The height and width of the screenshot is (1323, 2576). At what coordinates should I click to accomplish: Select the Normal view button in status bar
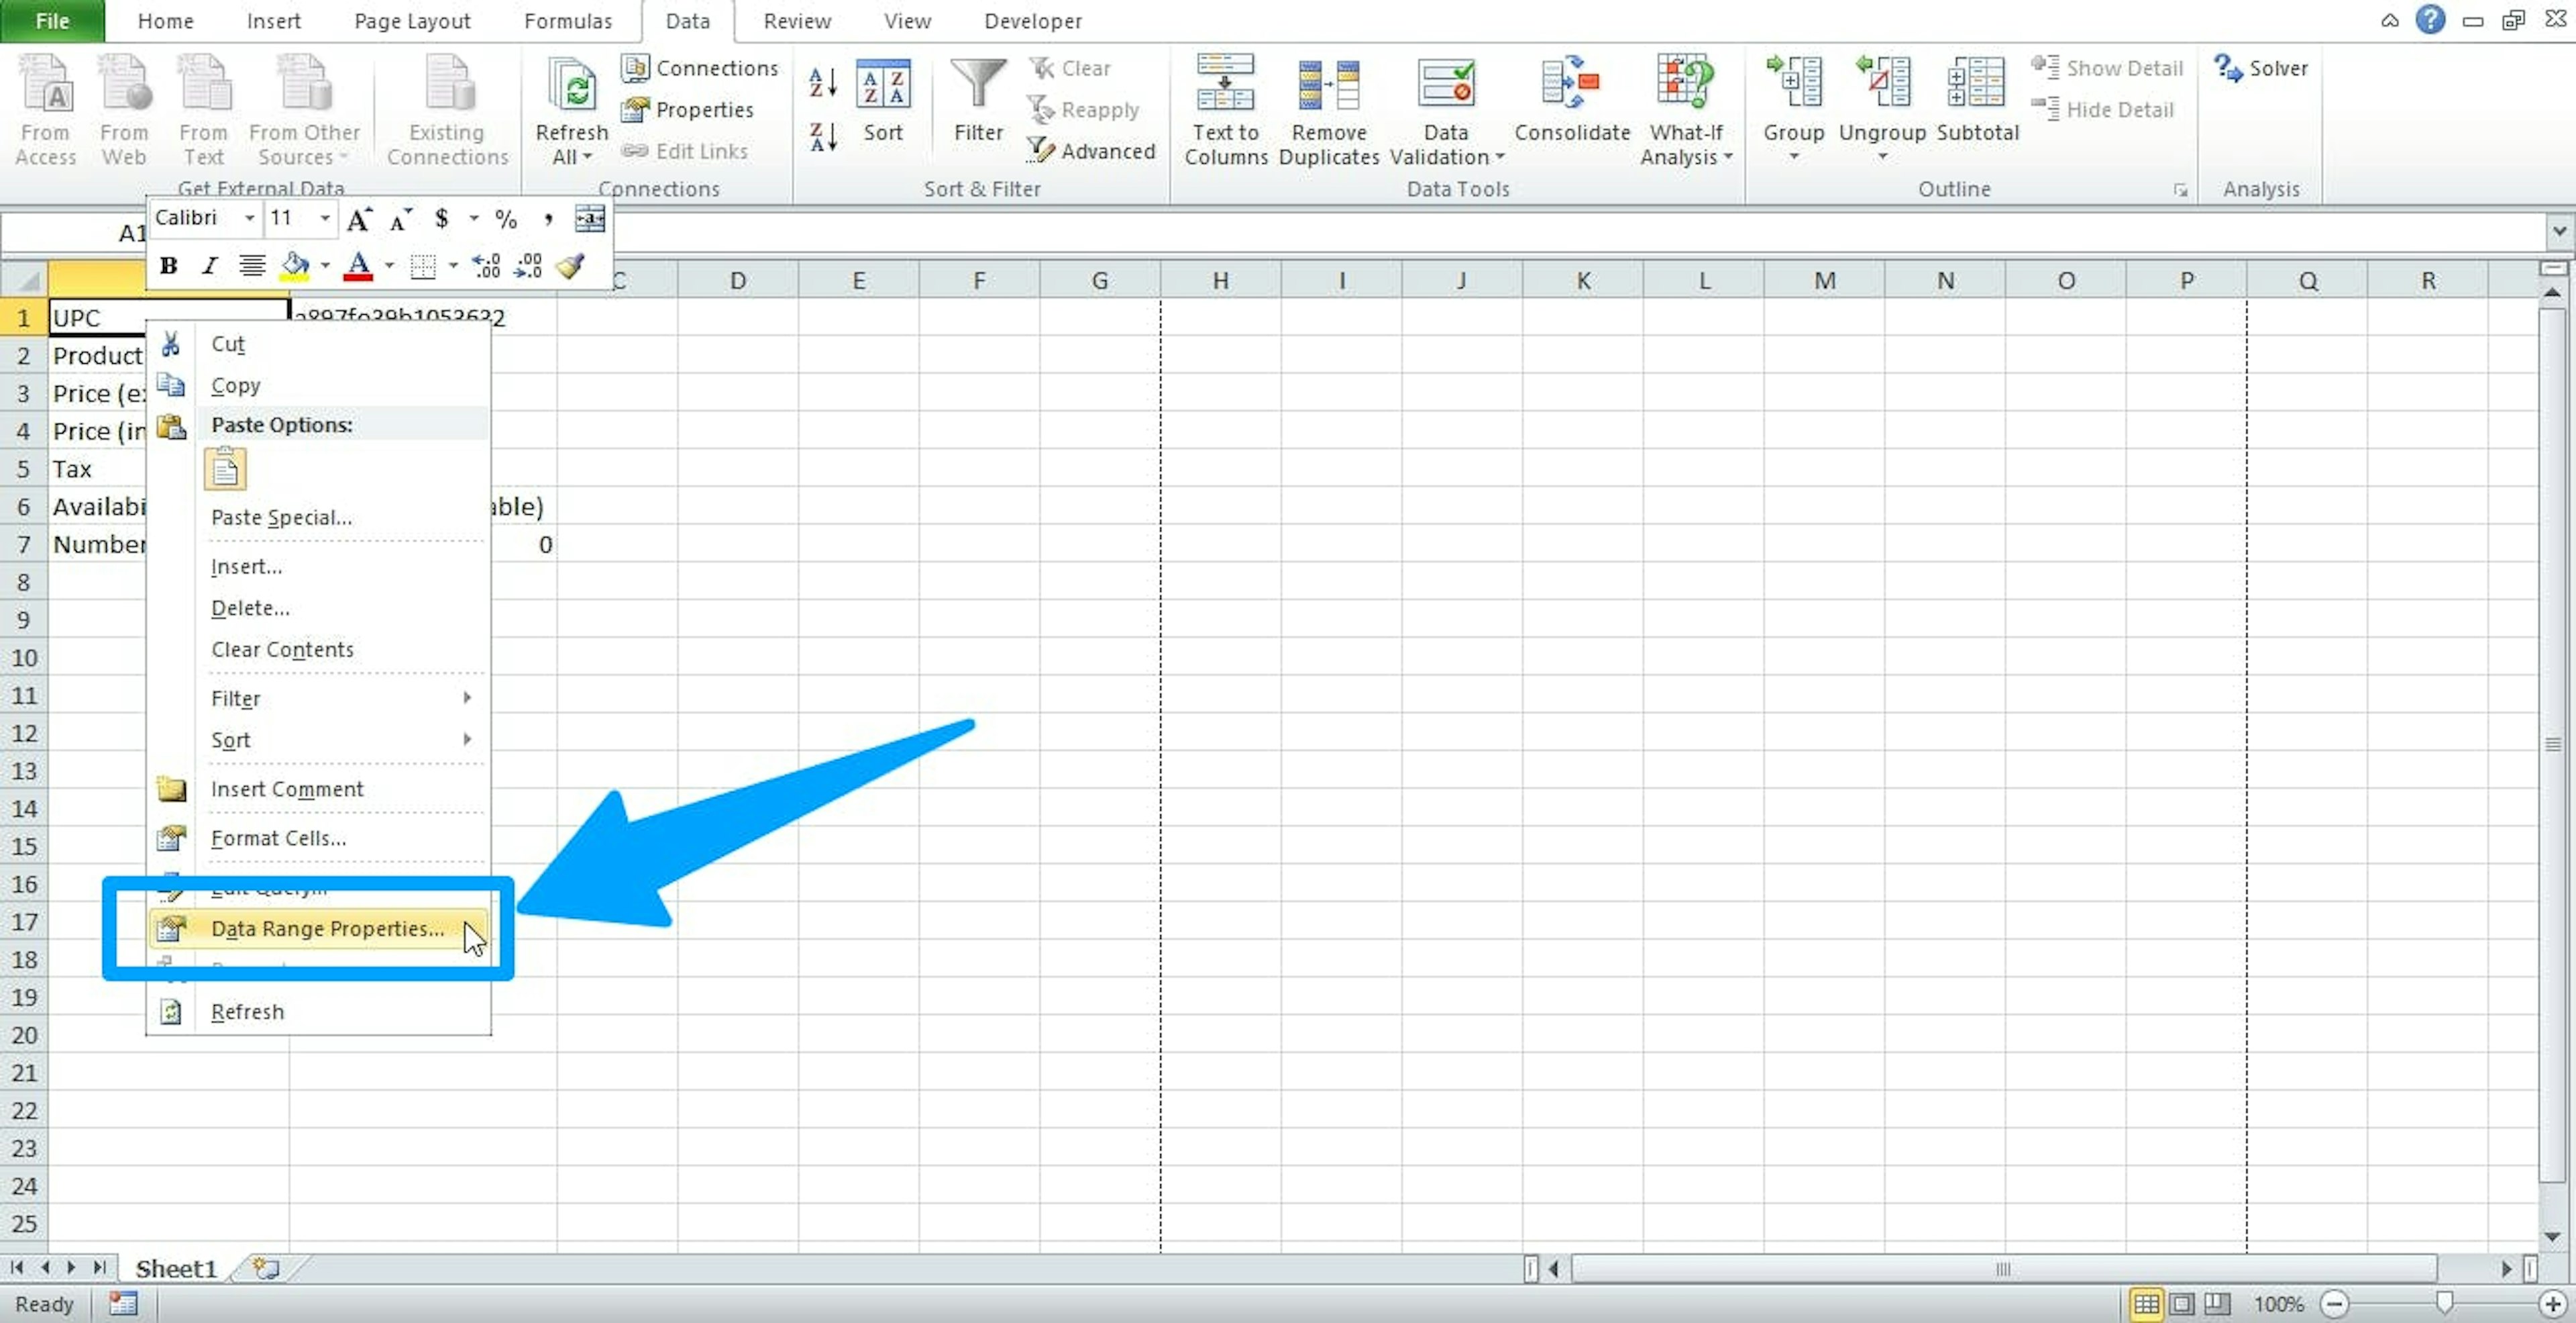coord(2146,1303)
